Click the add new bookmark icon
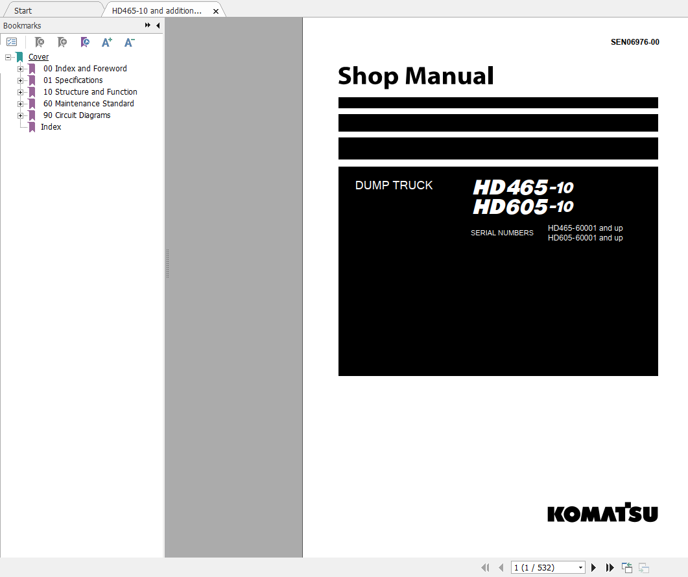The height and width of the screenshot is (577, 688). click(62, 42)
